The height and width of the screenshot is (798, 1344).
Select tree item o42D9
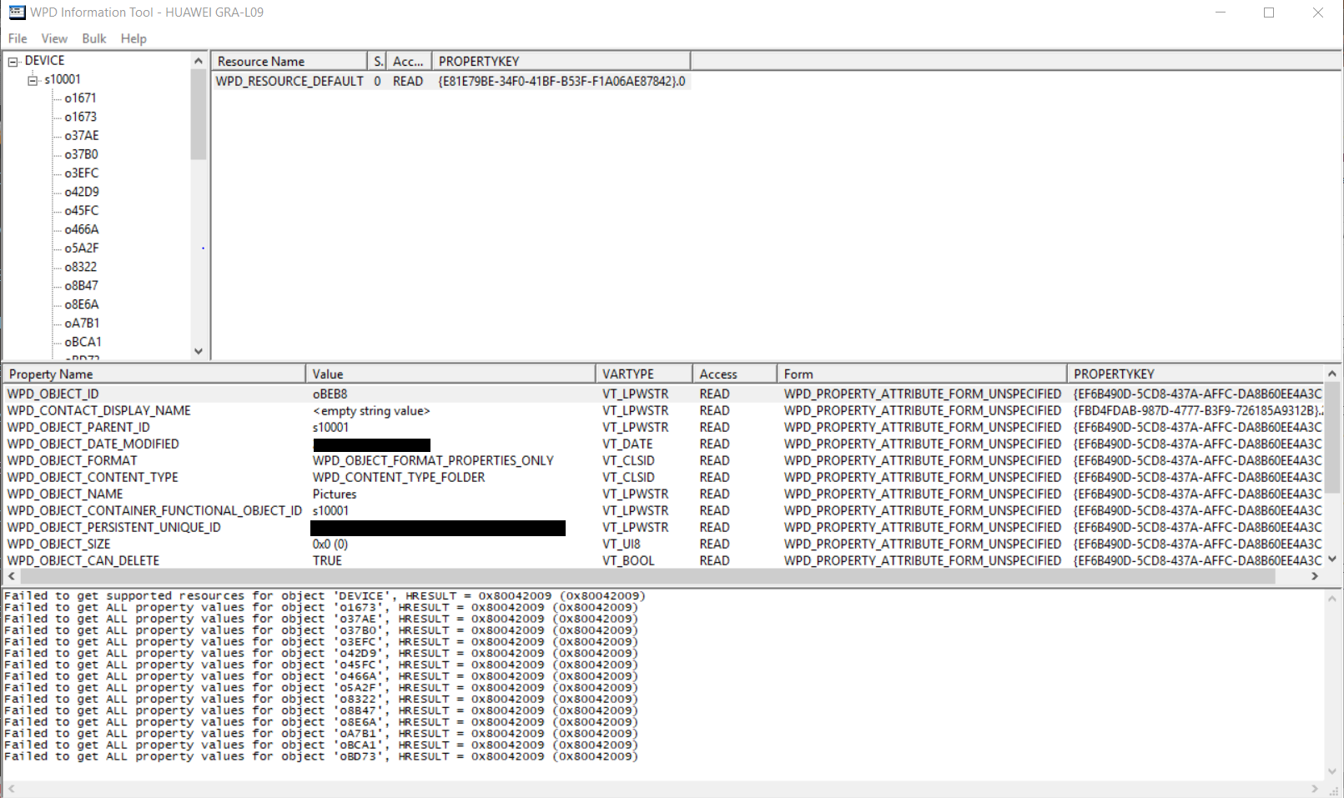(x=82, y=192)
